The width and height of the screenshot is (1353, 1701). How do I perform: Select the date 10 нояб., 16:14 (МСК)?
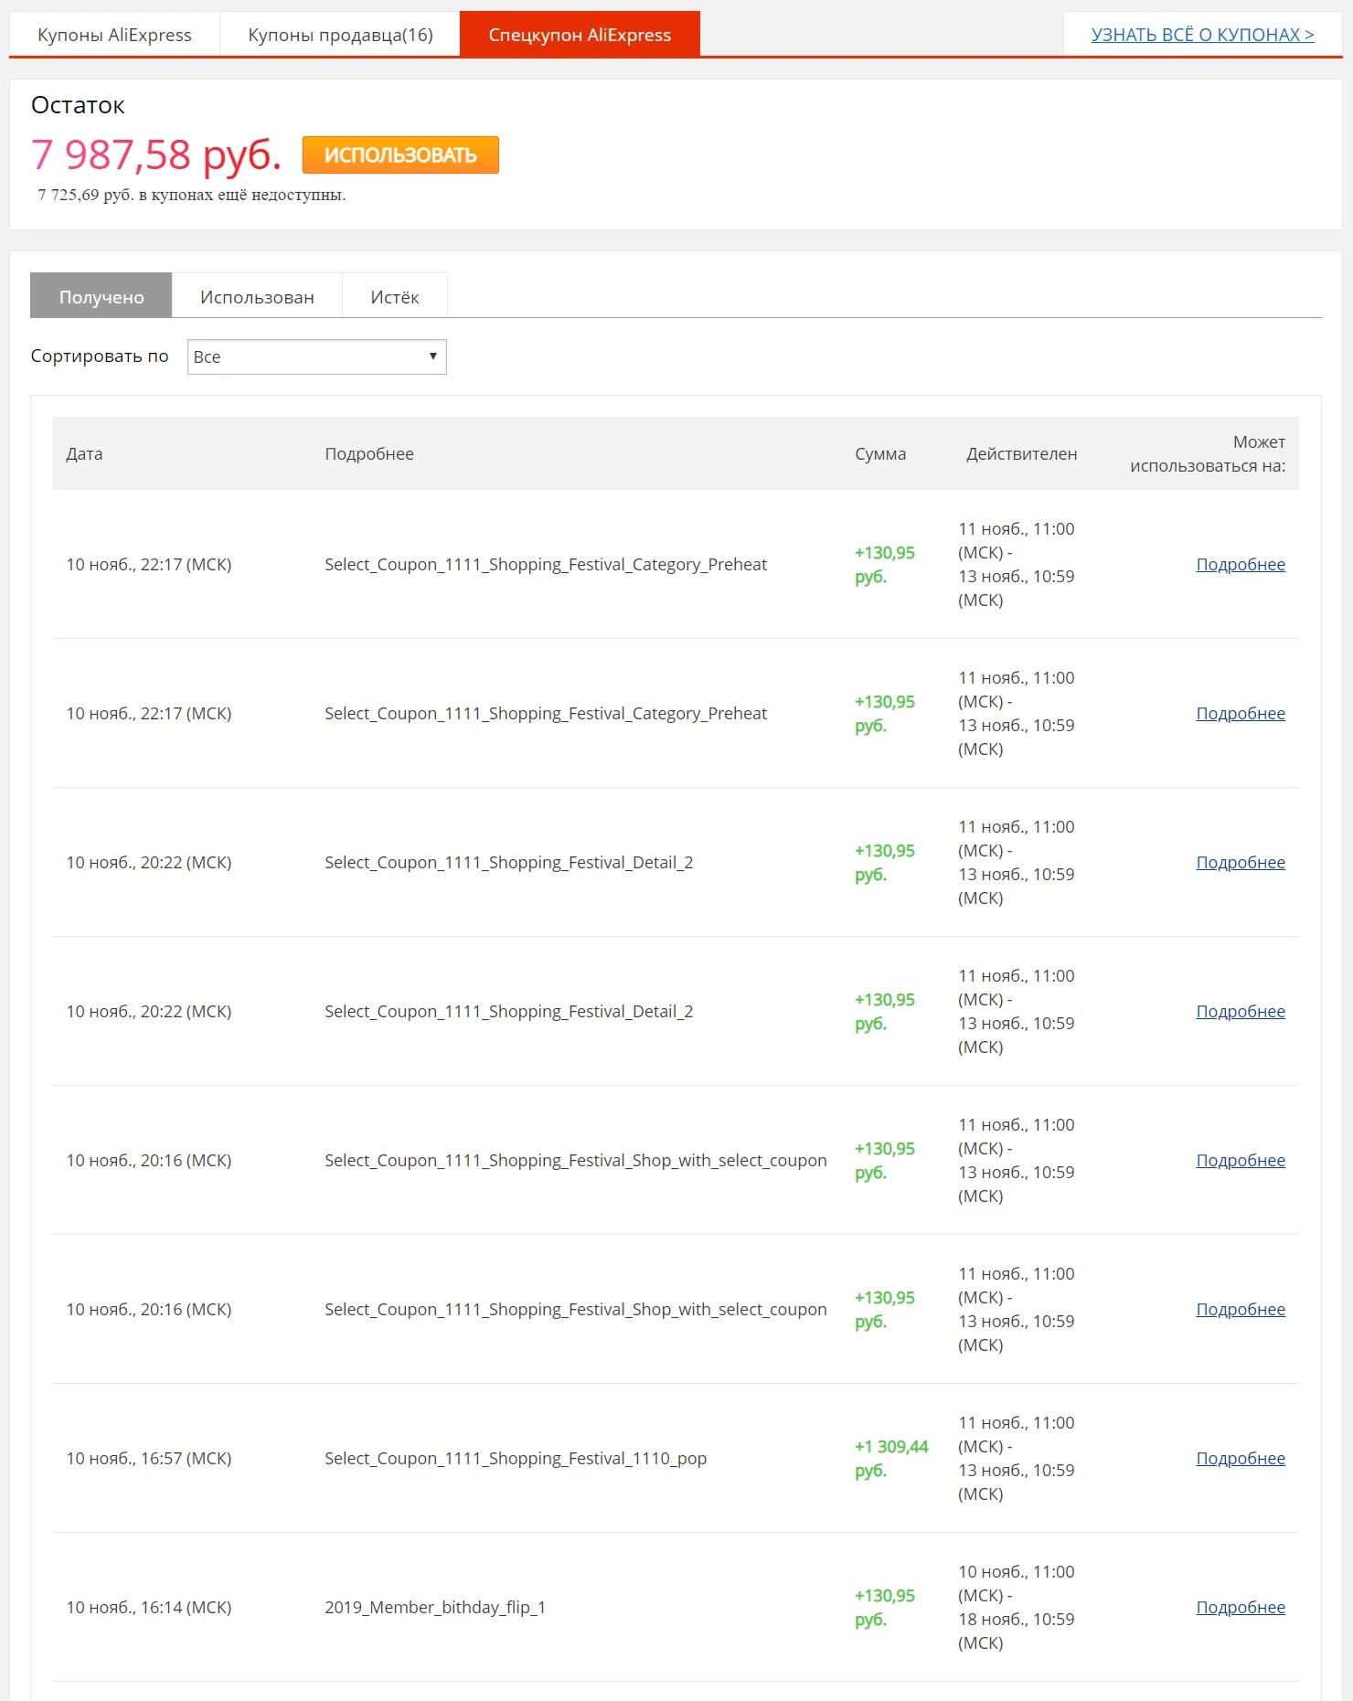click(x=149, y=1607)
